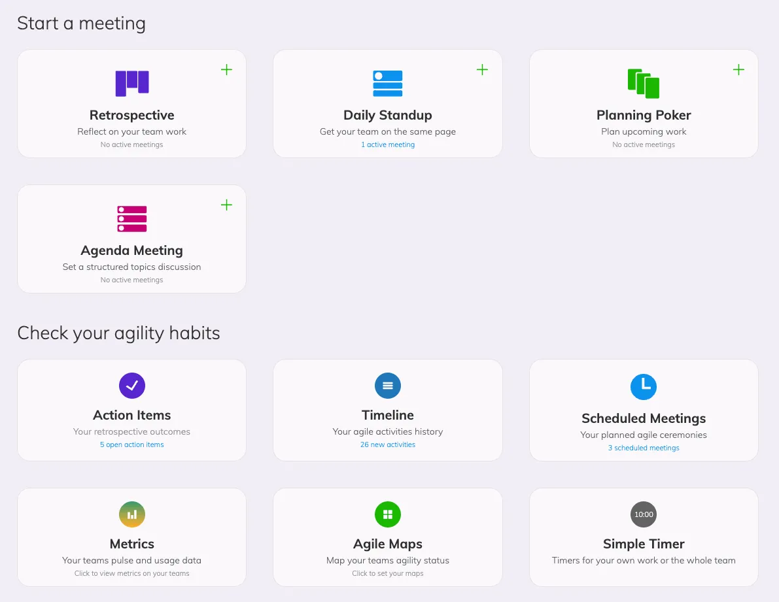Screen dimensions: 779x602
Task: Open the Scheduled Meetings title
Action: (644, 418)
